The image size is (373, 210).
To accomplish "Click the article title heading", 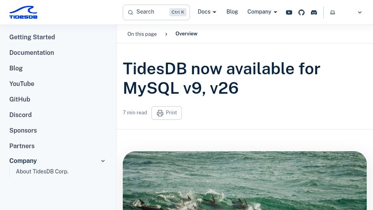I will tap(221, 78).
